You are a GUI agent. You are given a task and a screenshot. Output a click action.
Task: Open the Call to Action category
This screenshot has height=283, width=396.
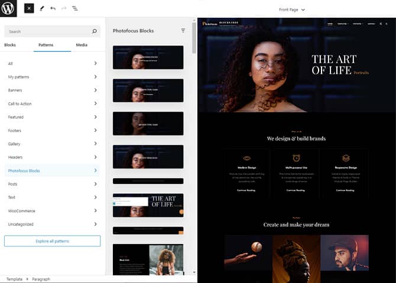tap(52, 104)
